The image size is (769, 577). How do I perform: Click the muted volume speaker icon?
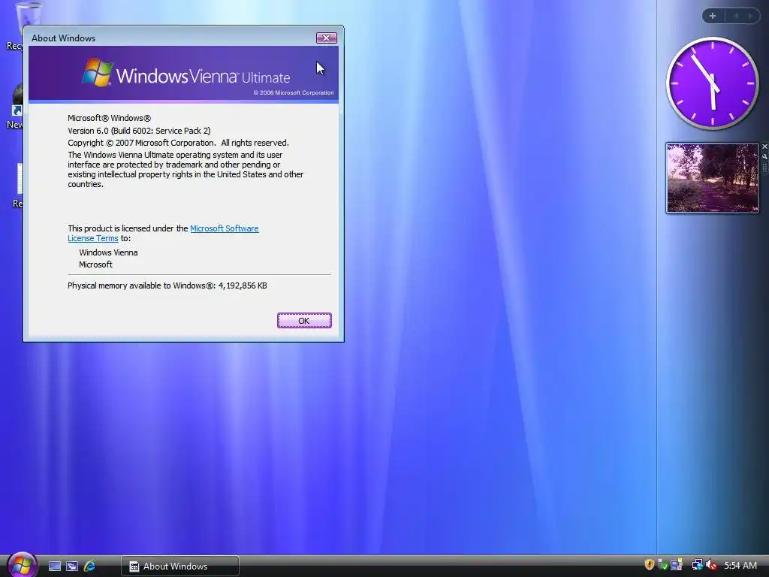(712, 566)
